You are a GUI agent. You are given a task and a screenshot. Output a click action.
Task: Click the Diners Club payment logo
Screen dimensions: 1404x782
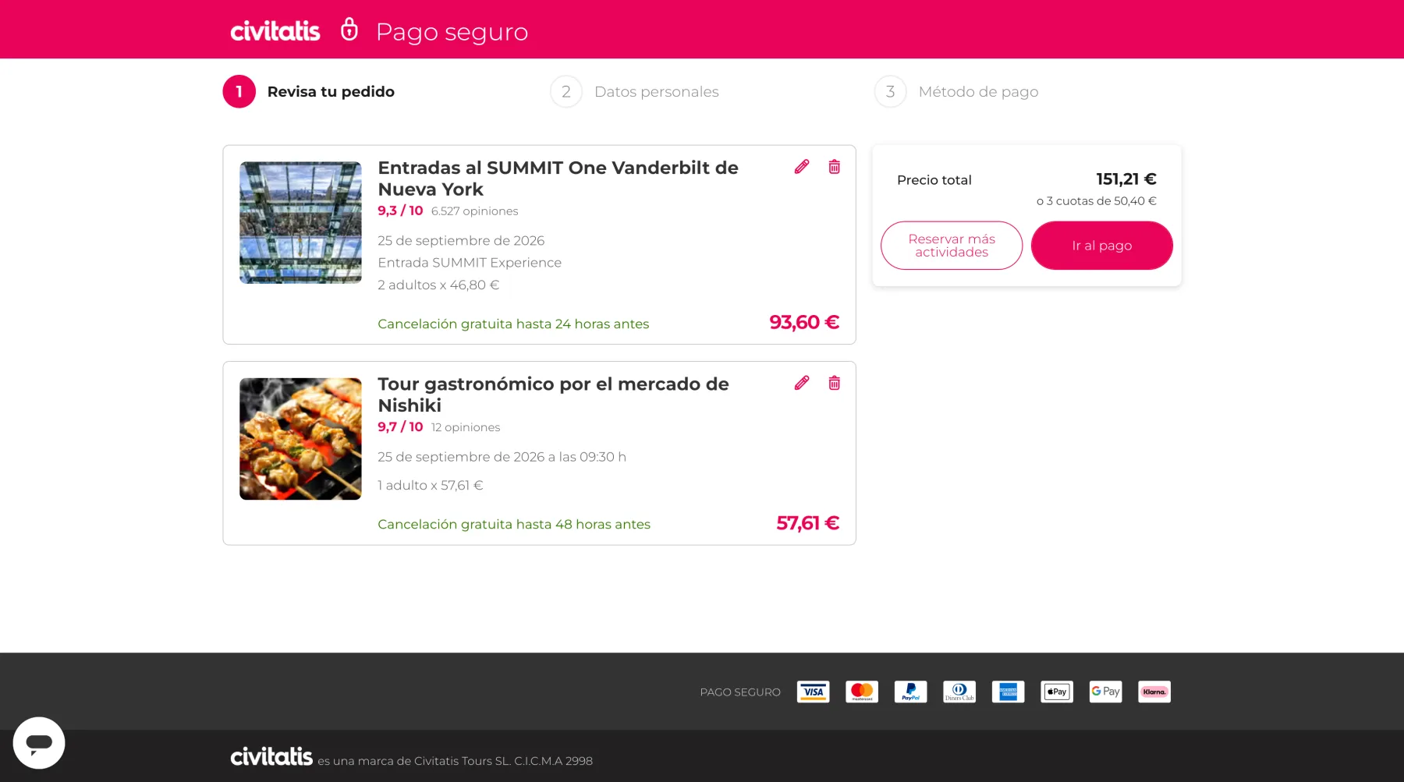(x=959, y=692)
